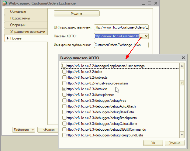Switch to the Операции tab

click(x=26, y=25)
